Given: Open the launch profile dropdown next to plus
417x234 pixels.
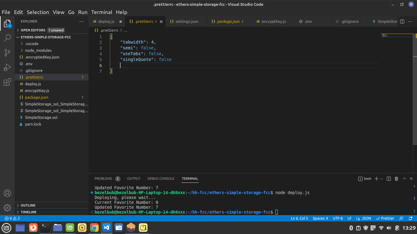Looking at the screenshot, I should [x=382, y=179].
